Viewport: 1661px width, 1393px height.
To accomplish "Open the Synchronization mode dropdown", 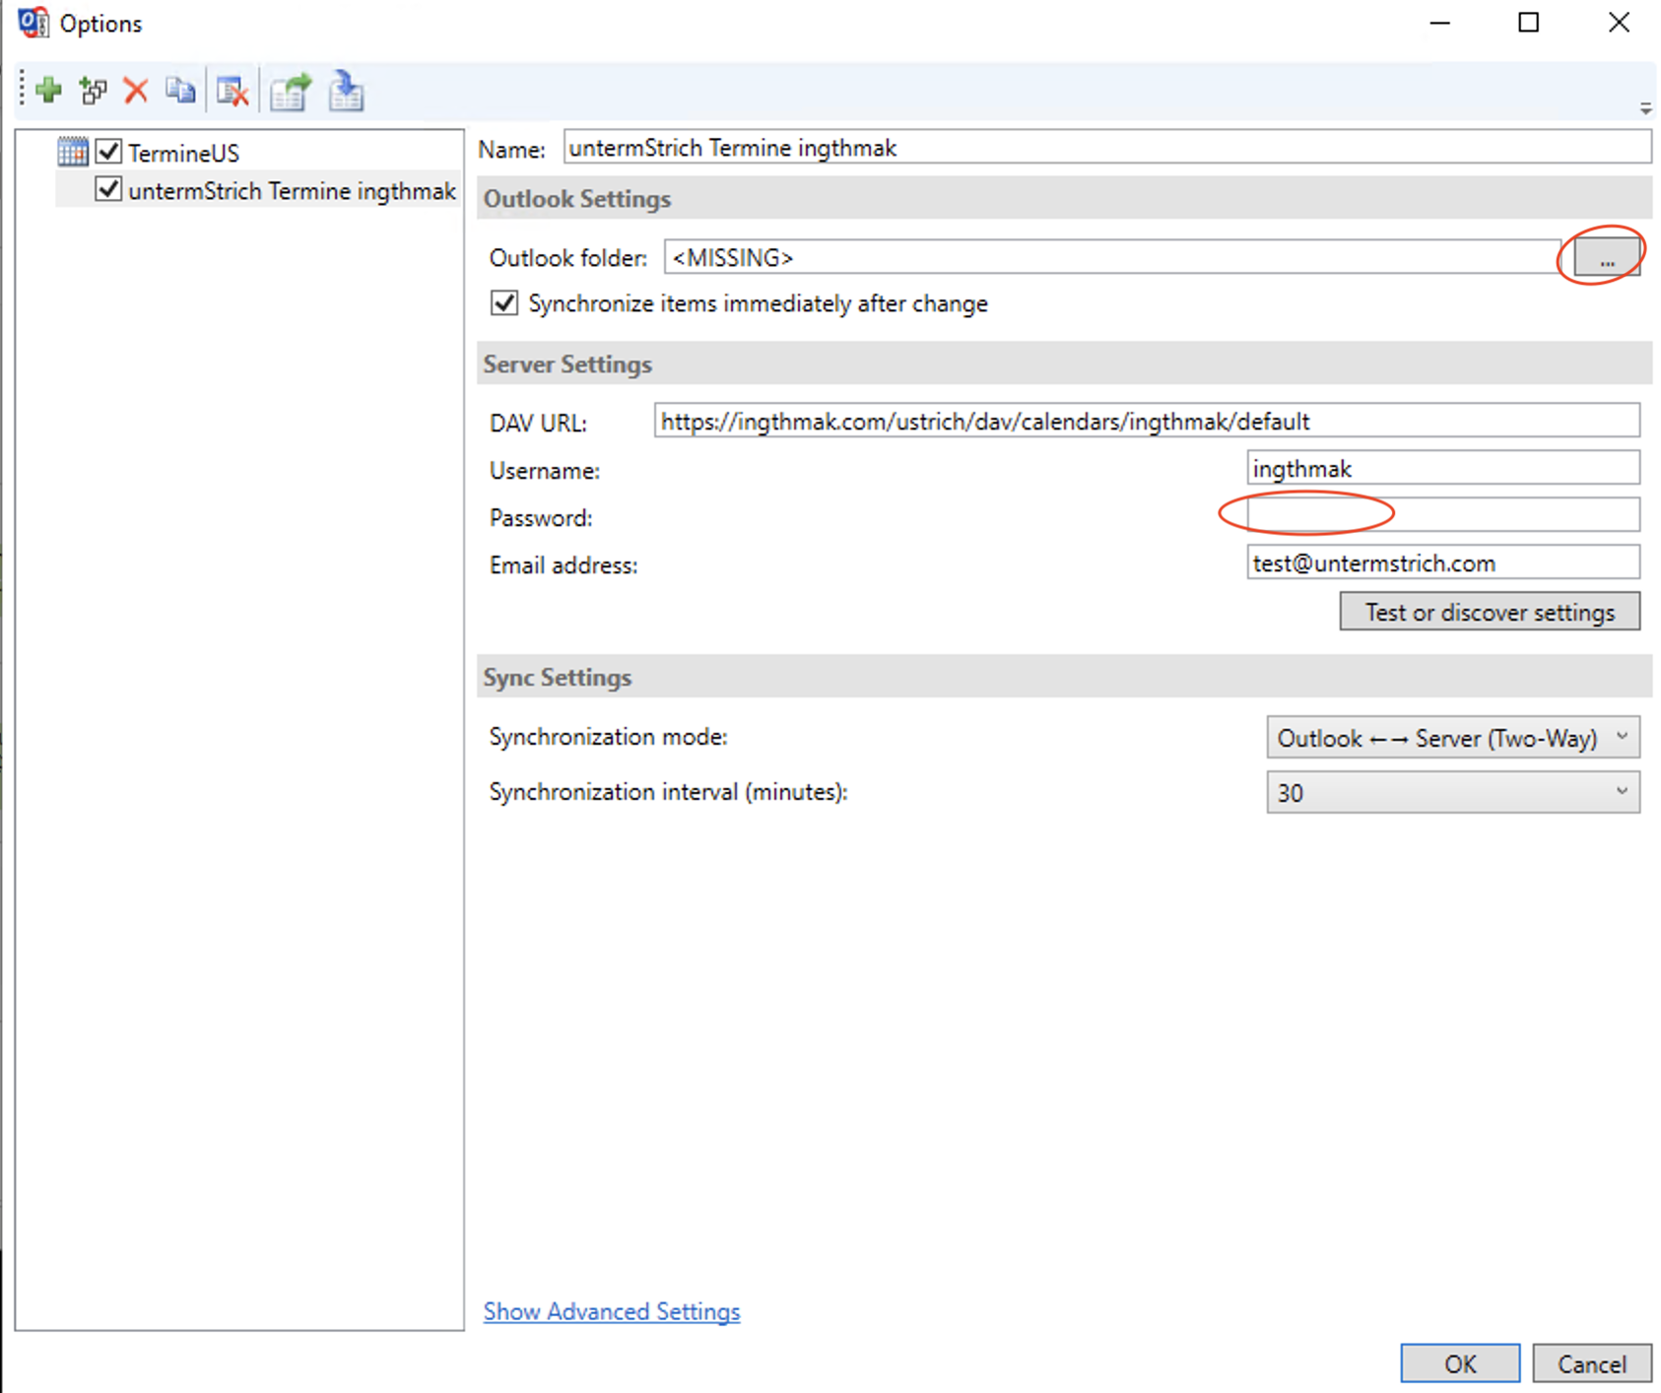I will (1452, 738).
